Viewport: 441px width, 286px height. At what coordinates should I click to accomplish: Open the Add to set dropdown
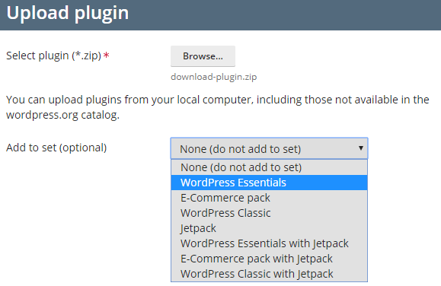click(x=269, y=148)
